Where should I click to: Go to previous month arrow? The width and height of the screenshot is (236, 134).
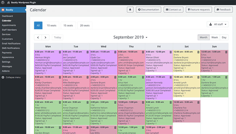[38, 37]
